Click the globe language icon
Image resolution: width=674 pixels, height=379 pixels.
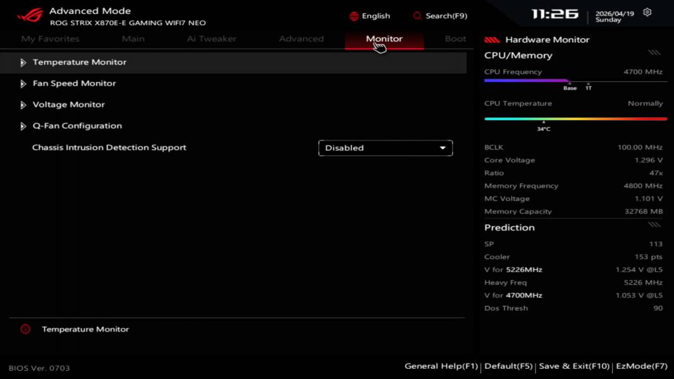(x=354, y=16)
